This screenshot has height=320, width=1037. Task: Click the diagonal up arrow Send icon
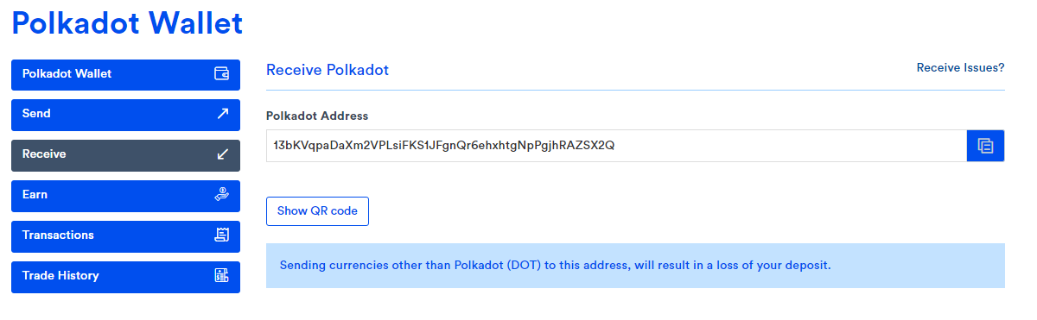click(222, 114)
